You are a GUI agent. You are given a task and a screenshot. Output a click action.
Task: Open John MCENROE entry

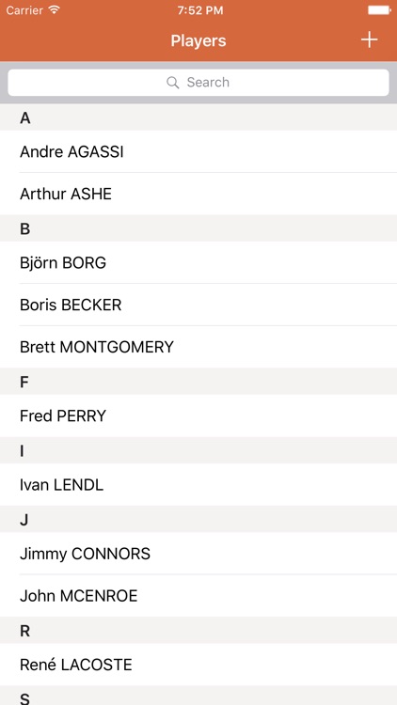[198, 596]
